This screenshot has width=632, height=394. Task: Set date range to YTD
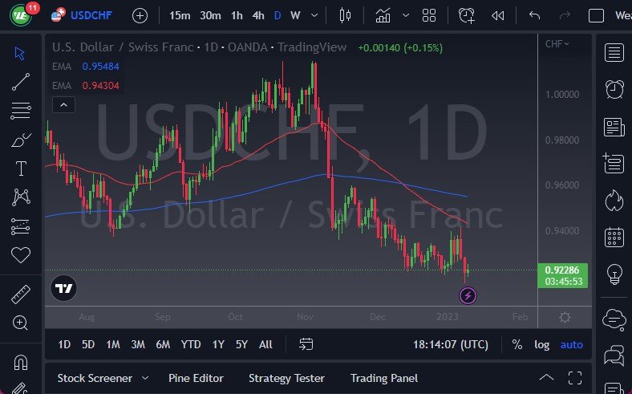(191, 345)
